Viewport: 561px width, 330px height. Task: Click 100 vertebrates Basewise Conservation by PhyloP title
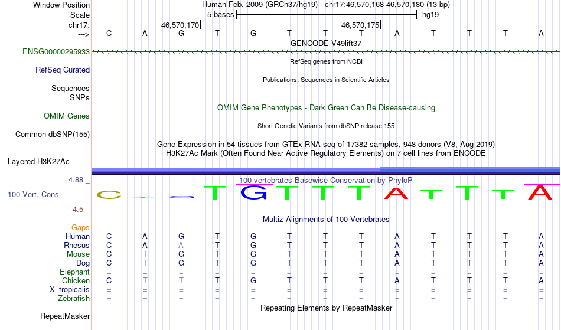pyautogui.click(x=326, y=181)
